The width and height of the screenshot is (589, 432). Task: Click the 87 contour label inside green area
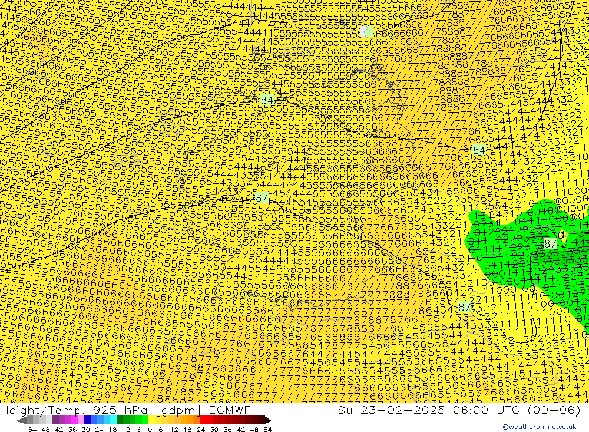(x=550, y=243)
